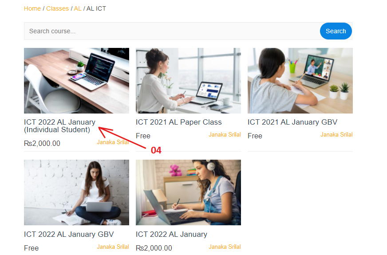Open Janaka Srilal link under 2021 January GBV
The height and width of the screenshot is (255, 387).
[x=337, y=135]
